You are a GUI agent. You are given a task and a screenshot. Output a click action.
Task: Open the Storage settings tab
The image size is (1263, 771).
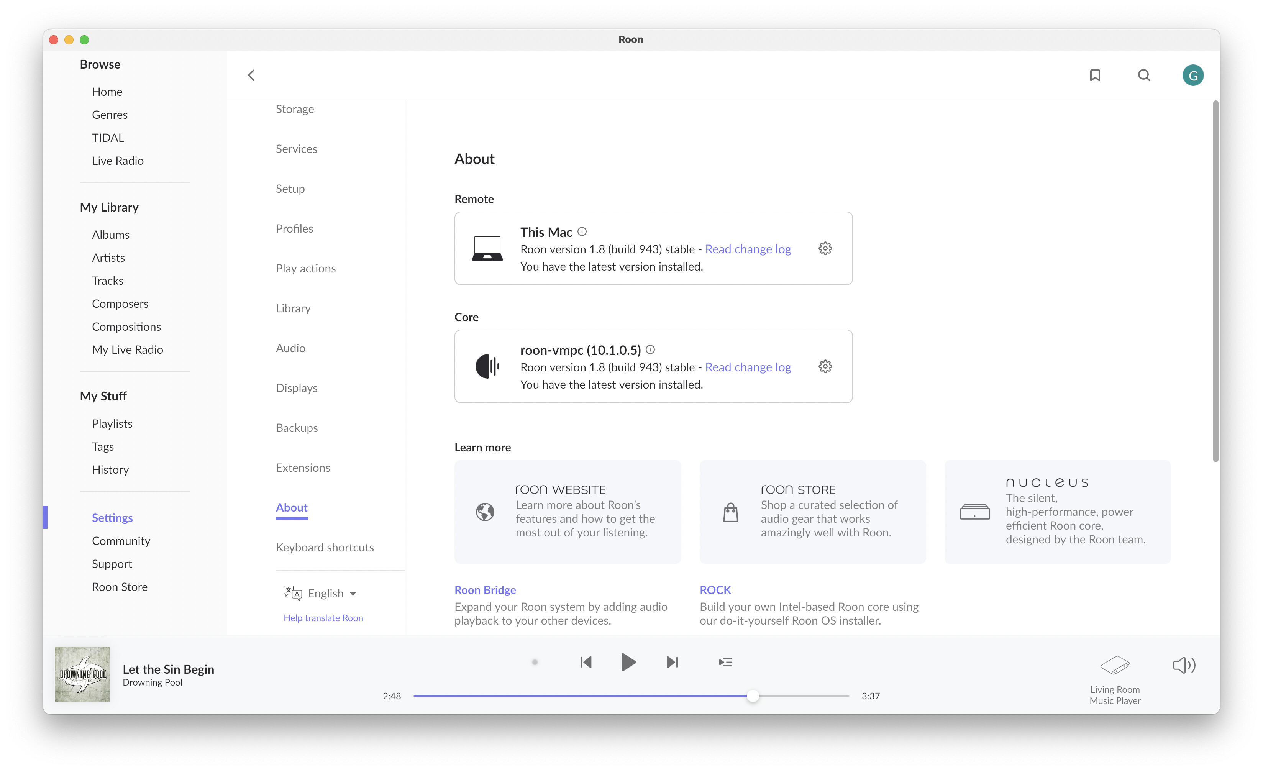coord(295,109)
